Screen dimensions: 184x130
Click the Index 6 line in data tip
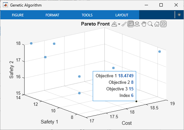point(126,95)
